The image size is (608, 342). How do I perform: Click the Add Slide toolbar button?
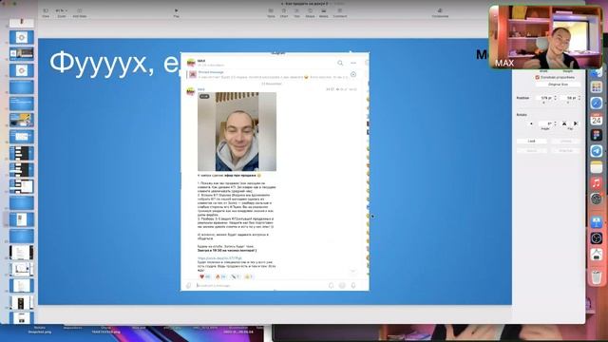pyautogui.click(x=80, y=12)
